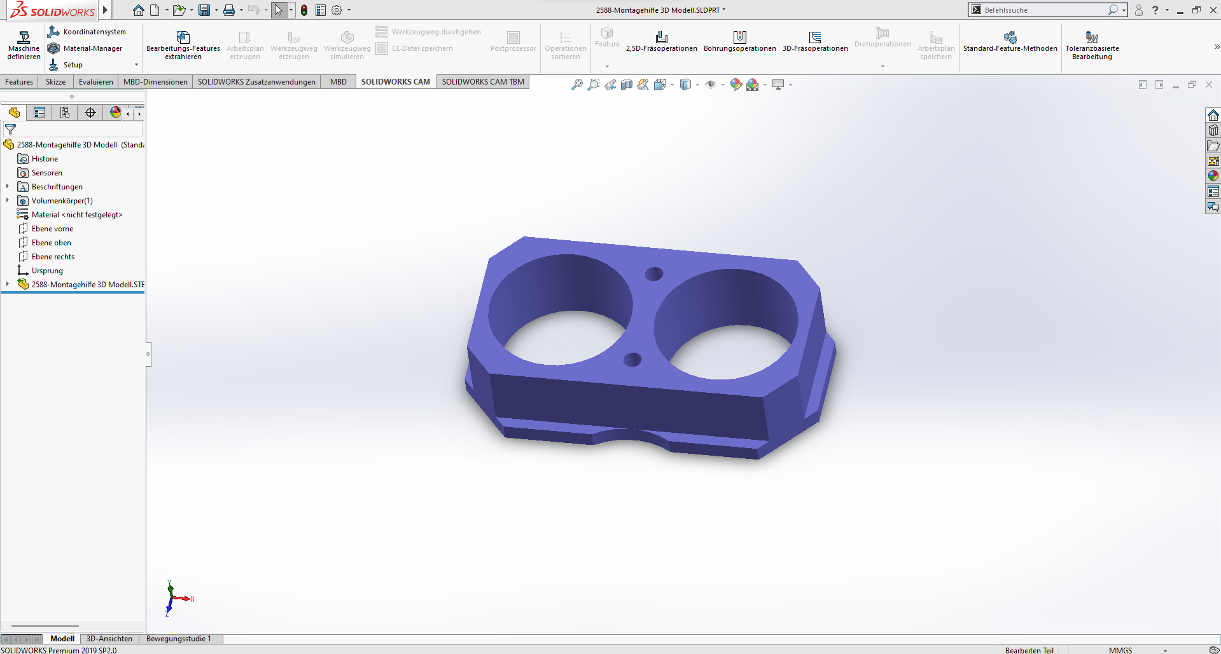The height and width of the screenshot is (654, 1221).
Task: Click Standard-Feature-Methoden
Action: (x=1010, y=42)
